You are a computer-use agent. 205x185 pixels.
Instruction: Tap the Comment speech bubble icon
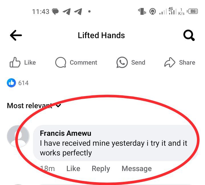(x=60, y=63)
